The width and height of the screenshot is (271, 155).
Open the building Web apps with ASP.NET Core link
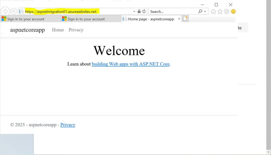(131, 64)
